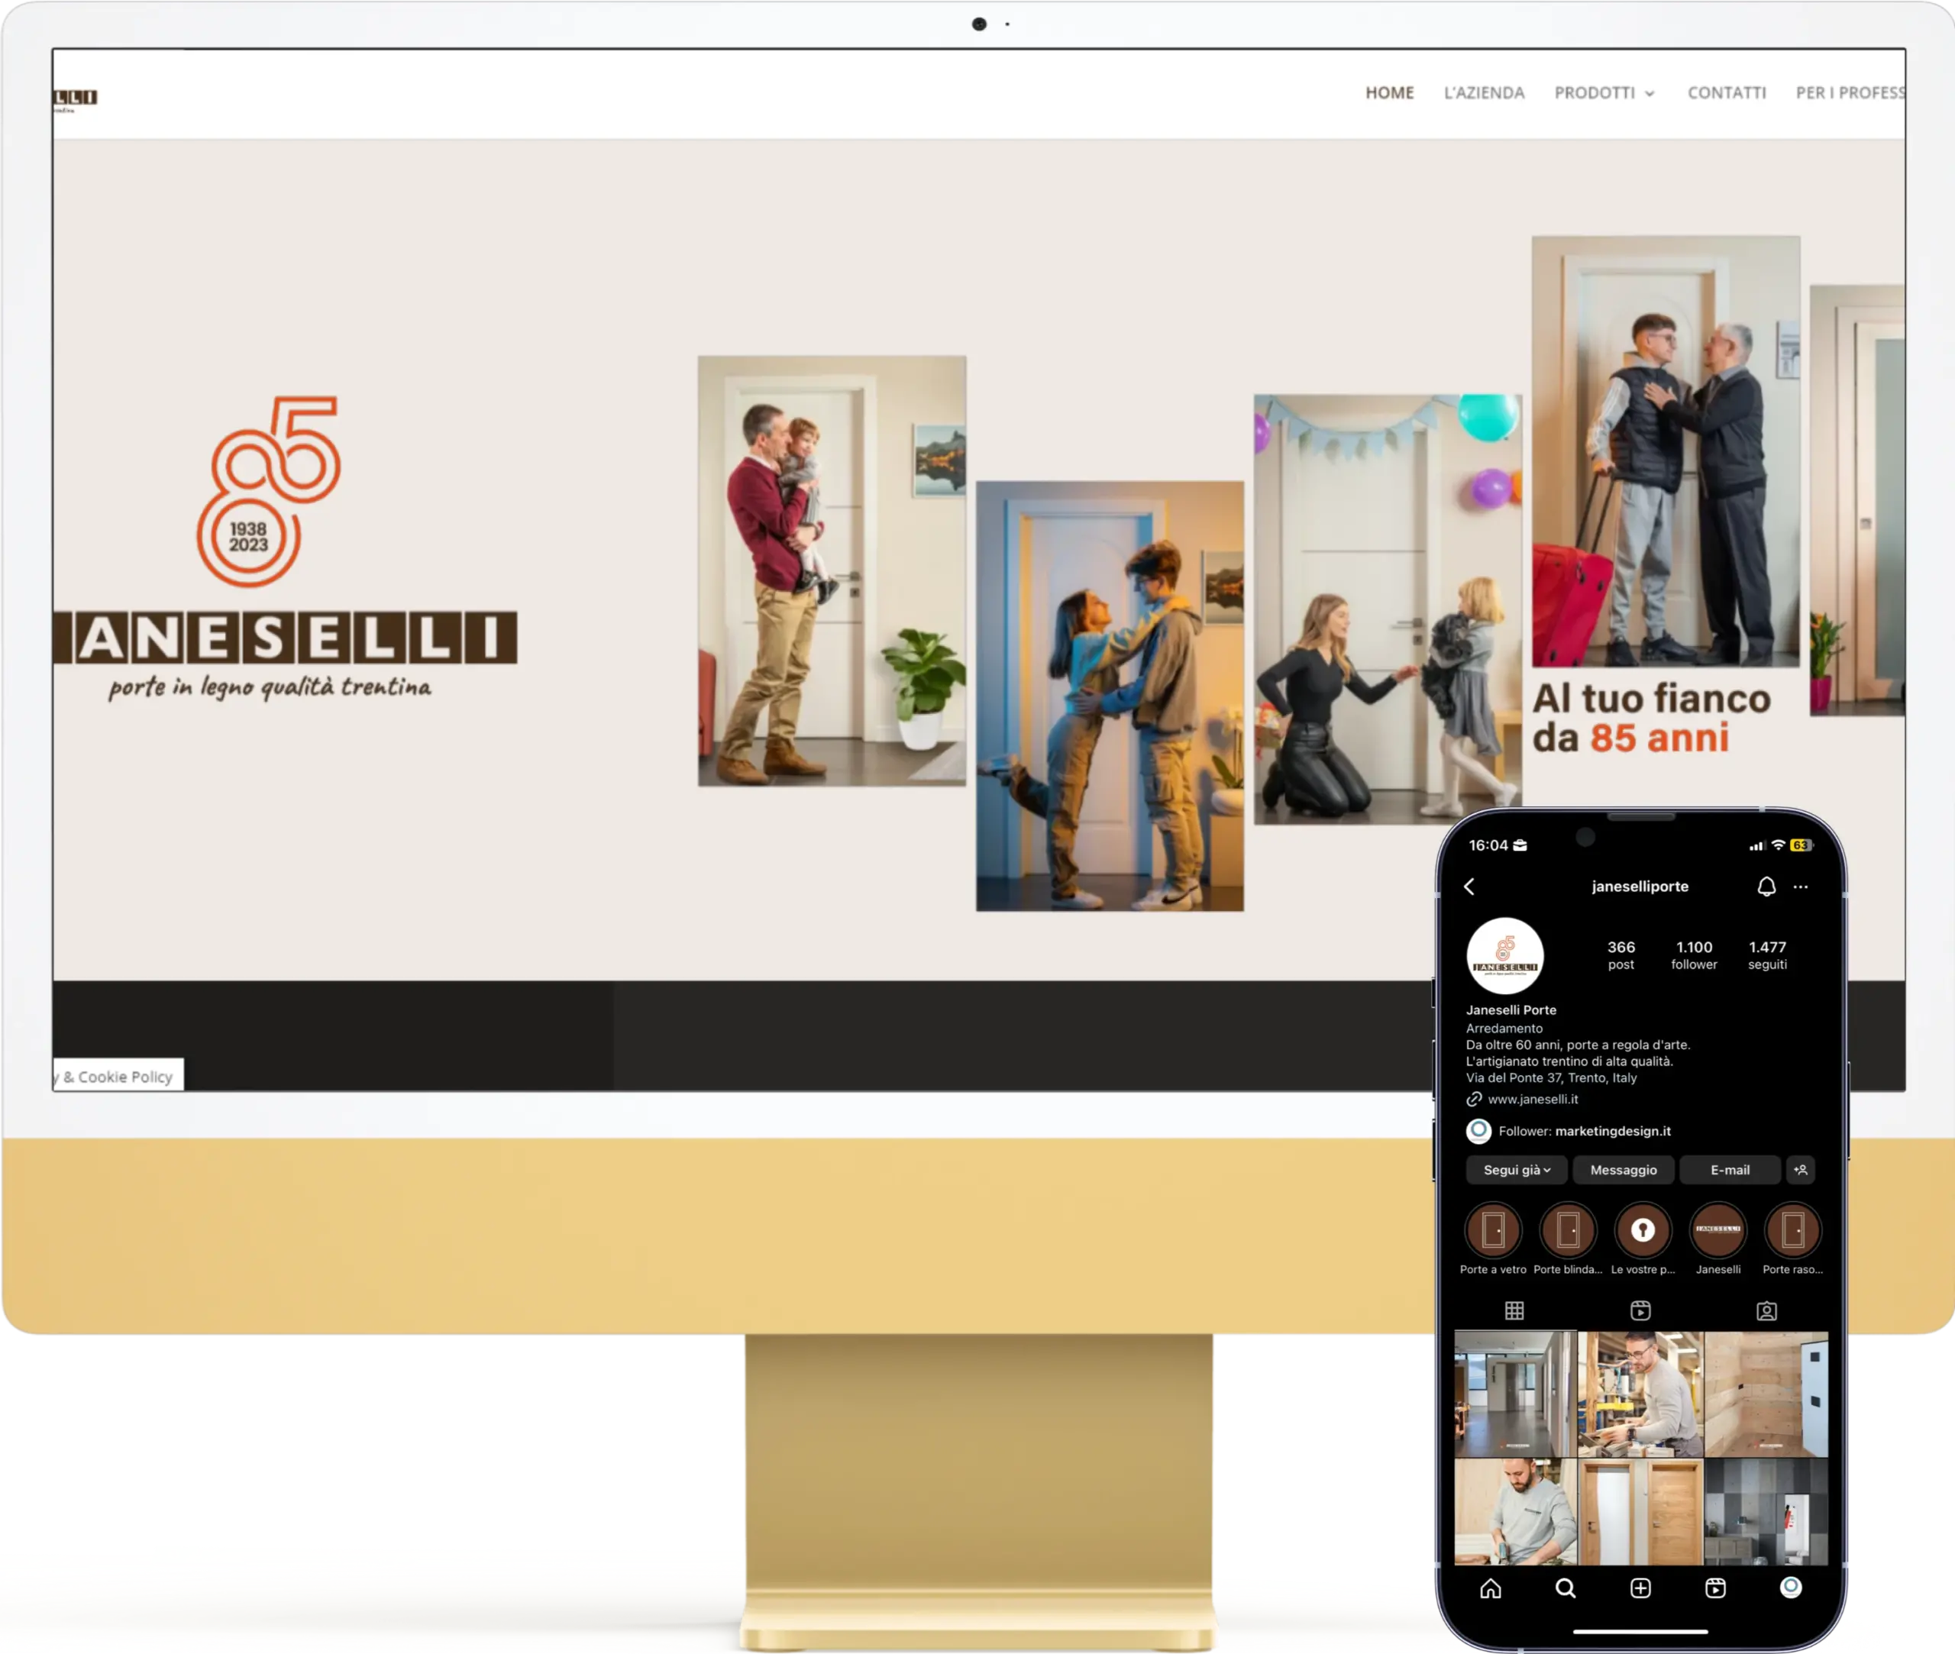Tap the Instagram Home icon in bottom bar

[x=1491, y=1588]
